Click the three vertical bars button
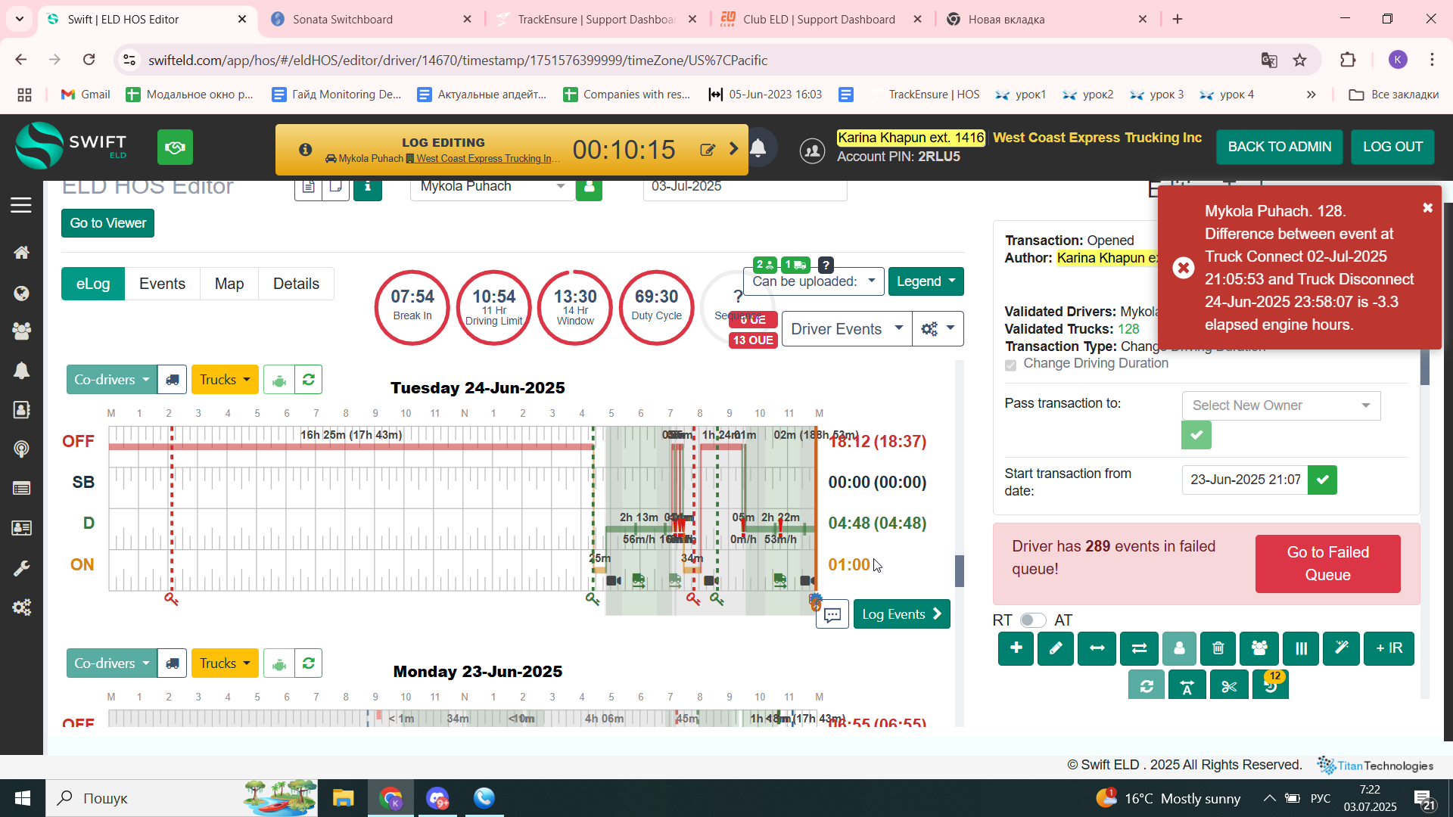 click(1301, 648)
